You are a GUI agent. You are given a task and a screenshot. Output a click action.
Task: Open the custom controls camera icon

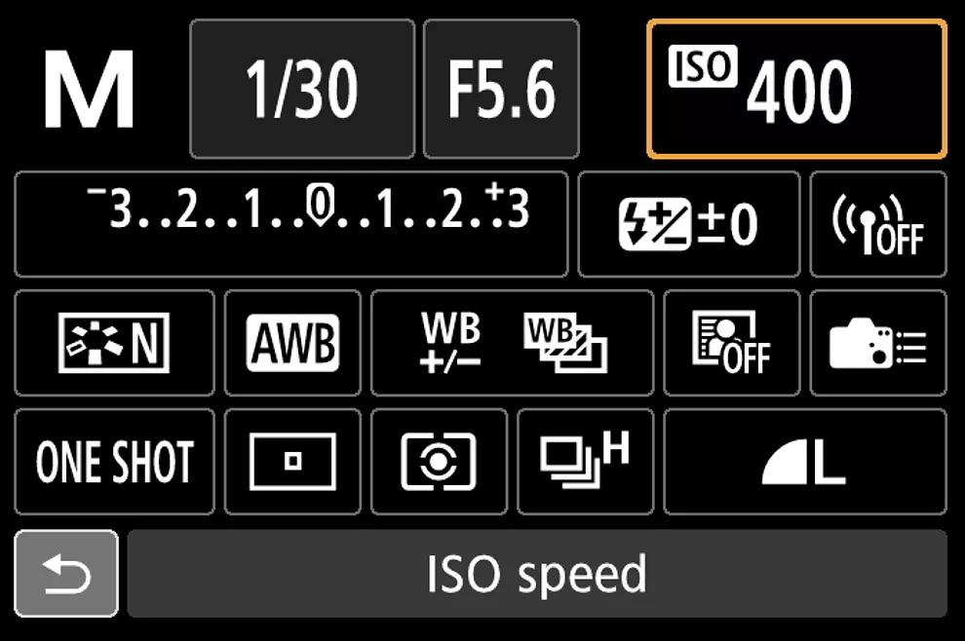point(878,343)
